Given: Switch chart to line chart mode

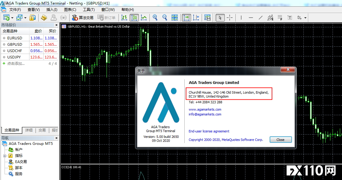Looking at the screenshot, I should click(144, 18).
